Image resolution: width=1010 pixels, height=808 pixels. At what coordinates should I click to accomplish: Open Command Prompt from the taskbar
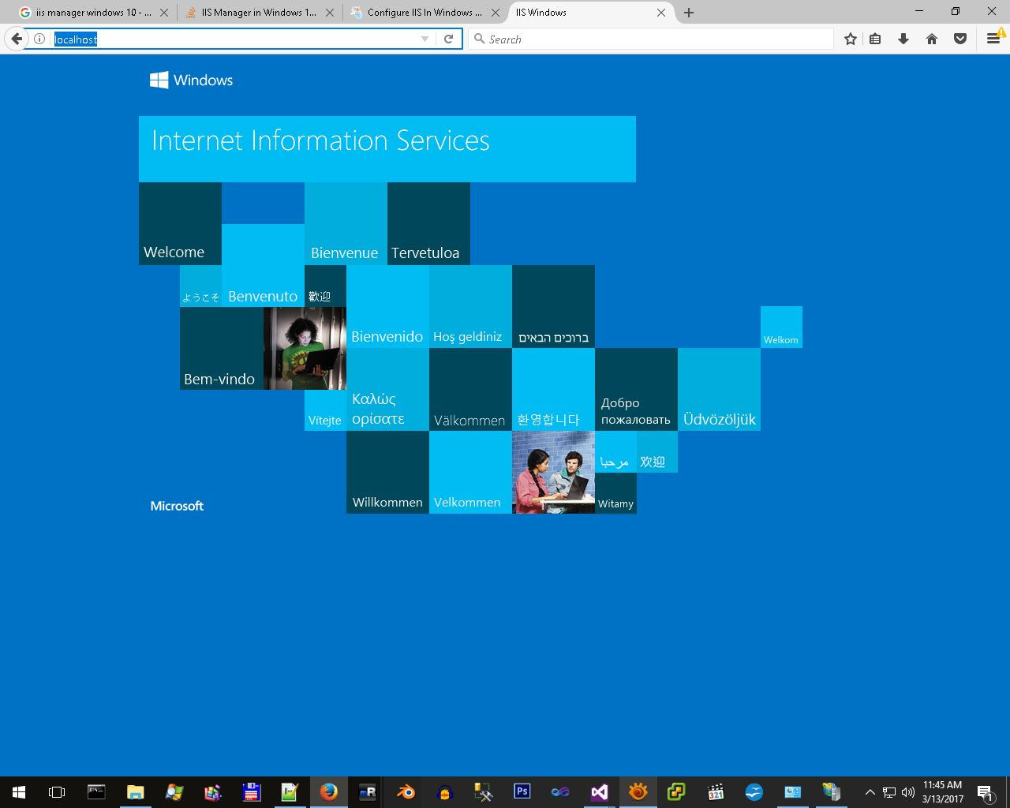point(96,792)
